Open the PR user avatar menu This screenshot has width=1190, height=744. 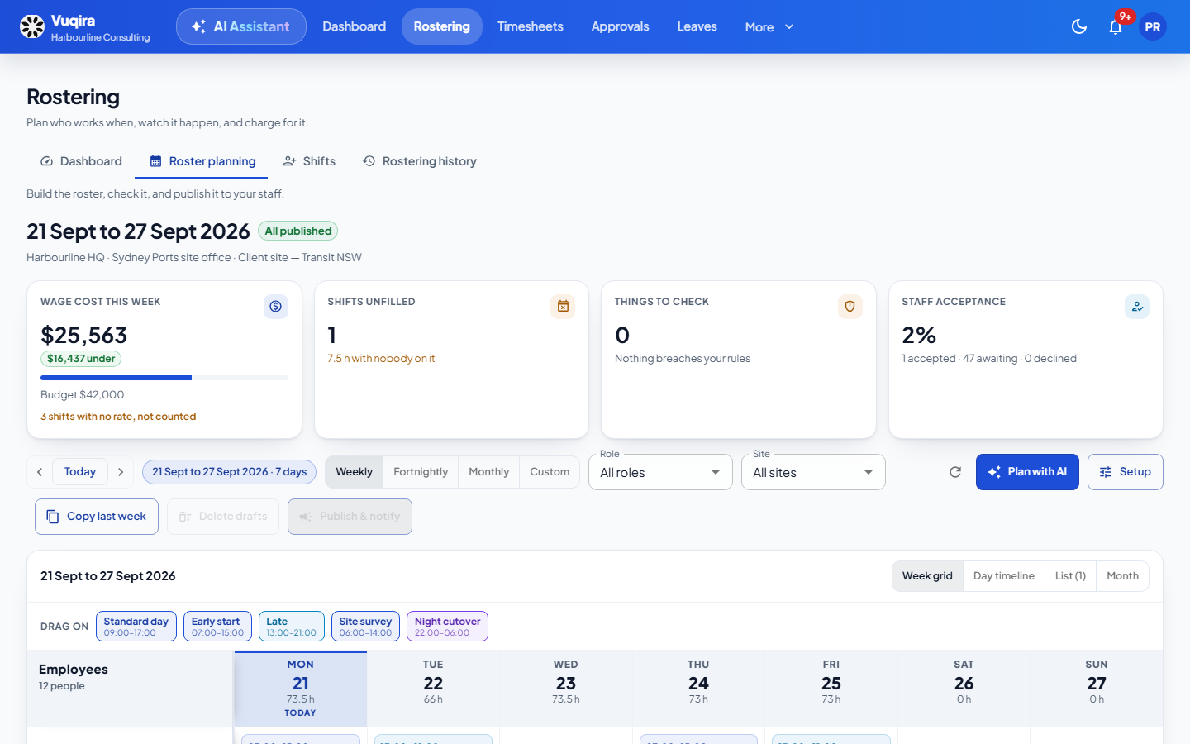coord(1153,26)
